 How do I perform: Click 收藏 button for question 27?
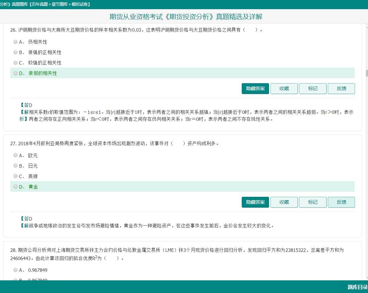tap(284, 202)
